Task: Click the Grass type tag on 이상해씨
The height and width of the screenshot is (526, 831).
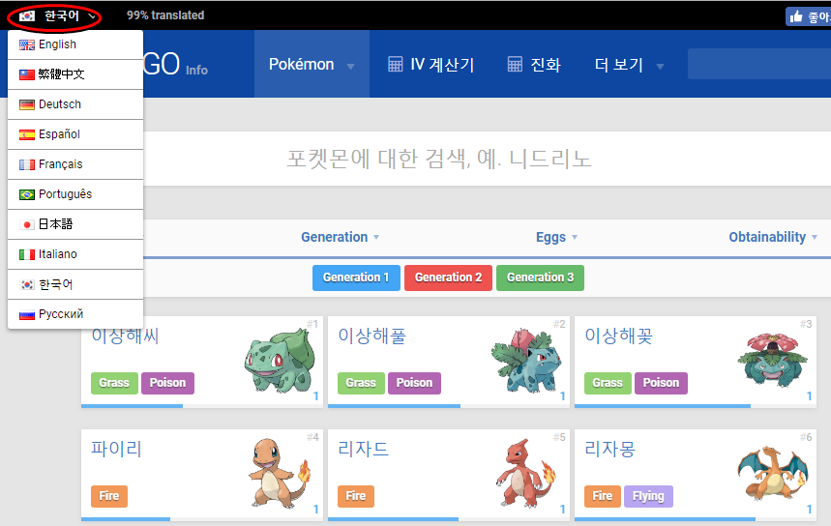Action: (x=114, y=383)
